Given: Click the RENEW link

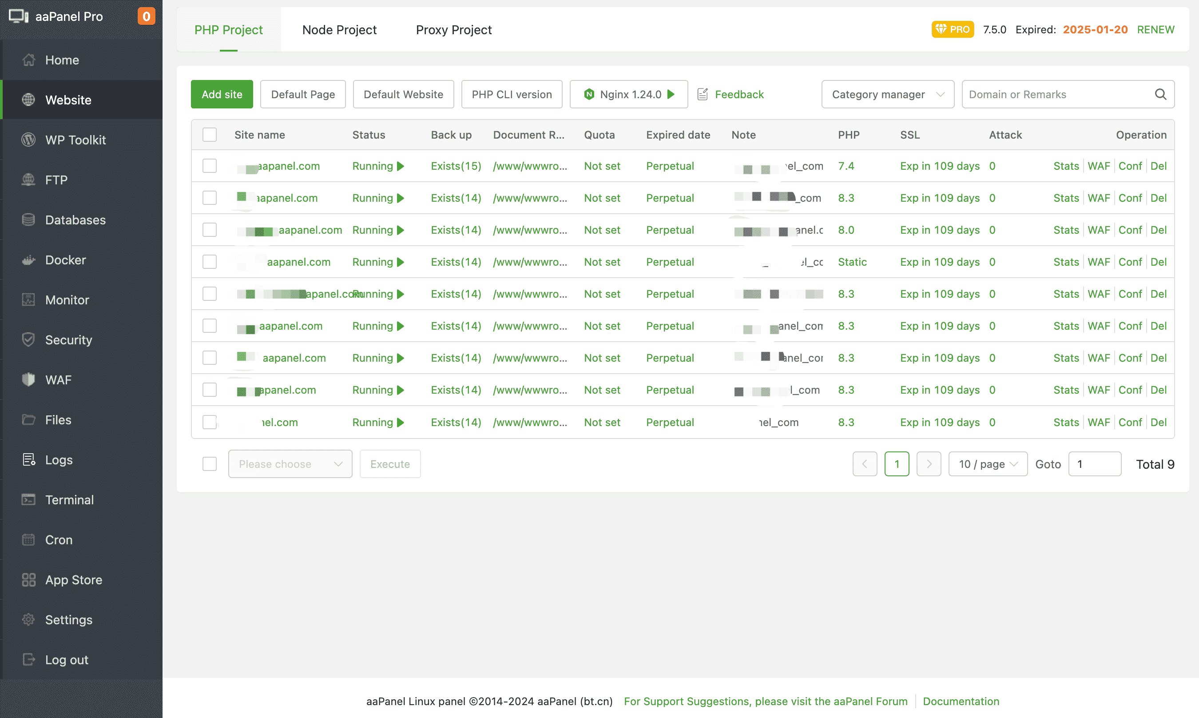Looking at the screenshot, I should pos(1155,29).
